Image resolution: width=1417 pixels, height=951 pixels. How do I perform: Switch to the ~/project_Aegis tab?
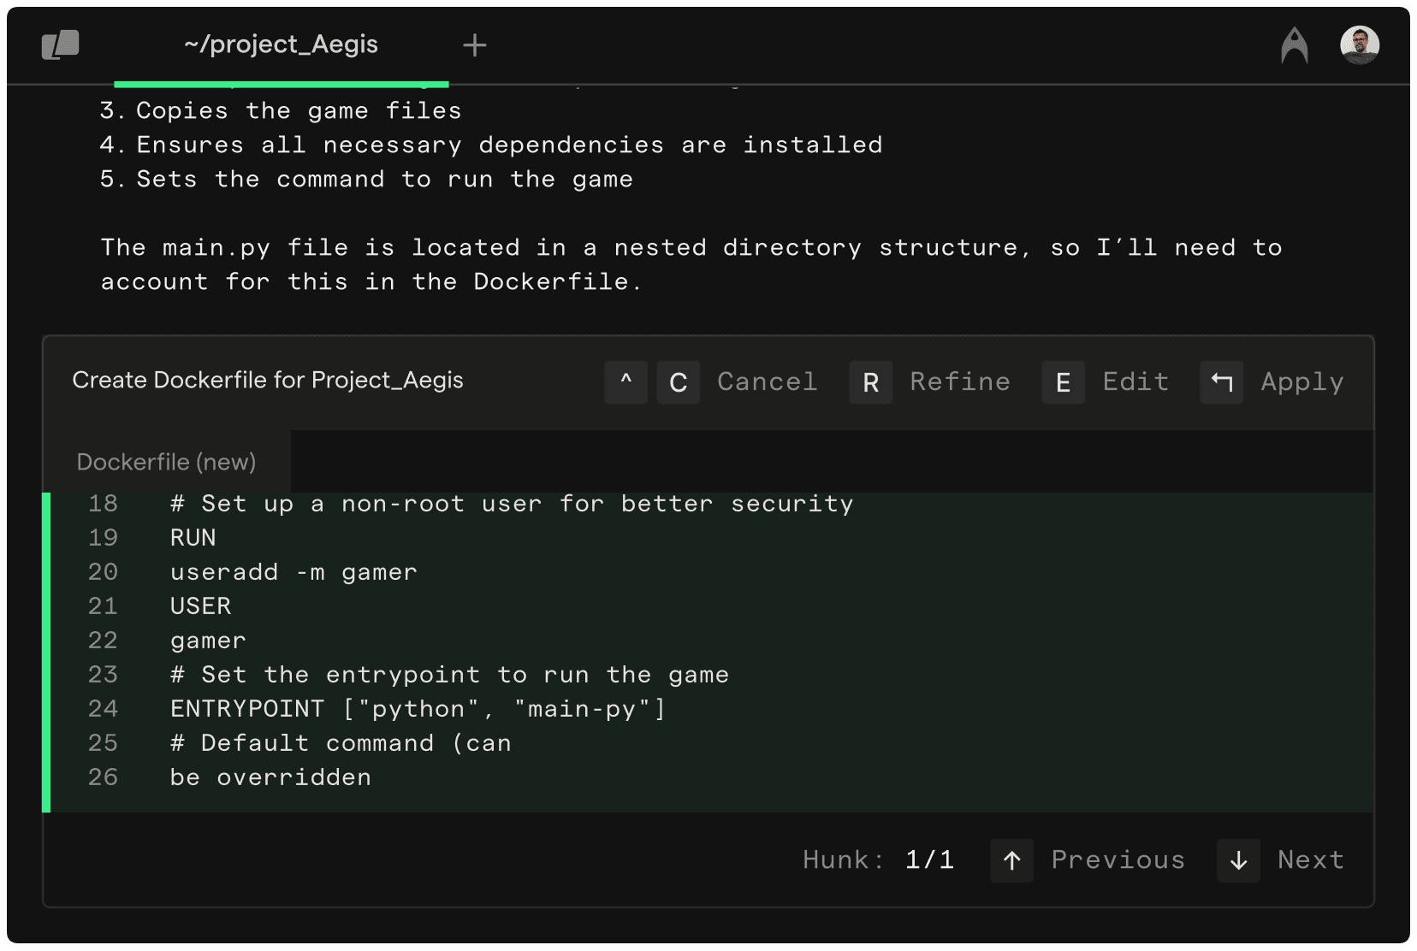pyautogui.click(x=281, y=44)
